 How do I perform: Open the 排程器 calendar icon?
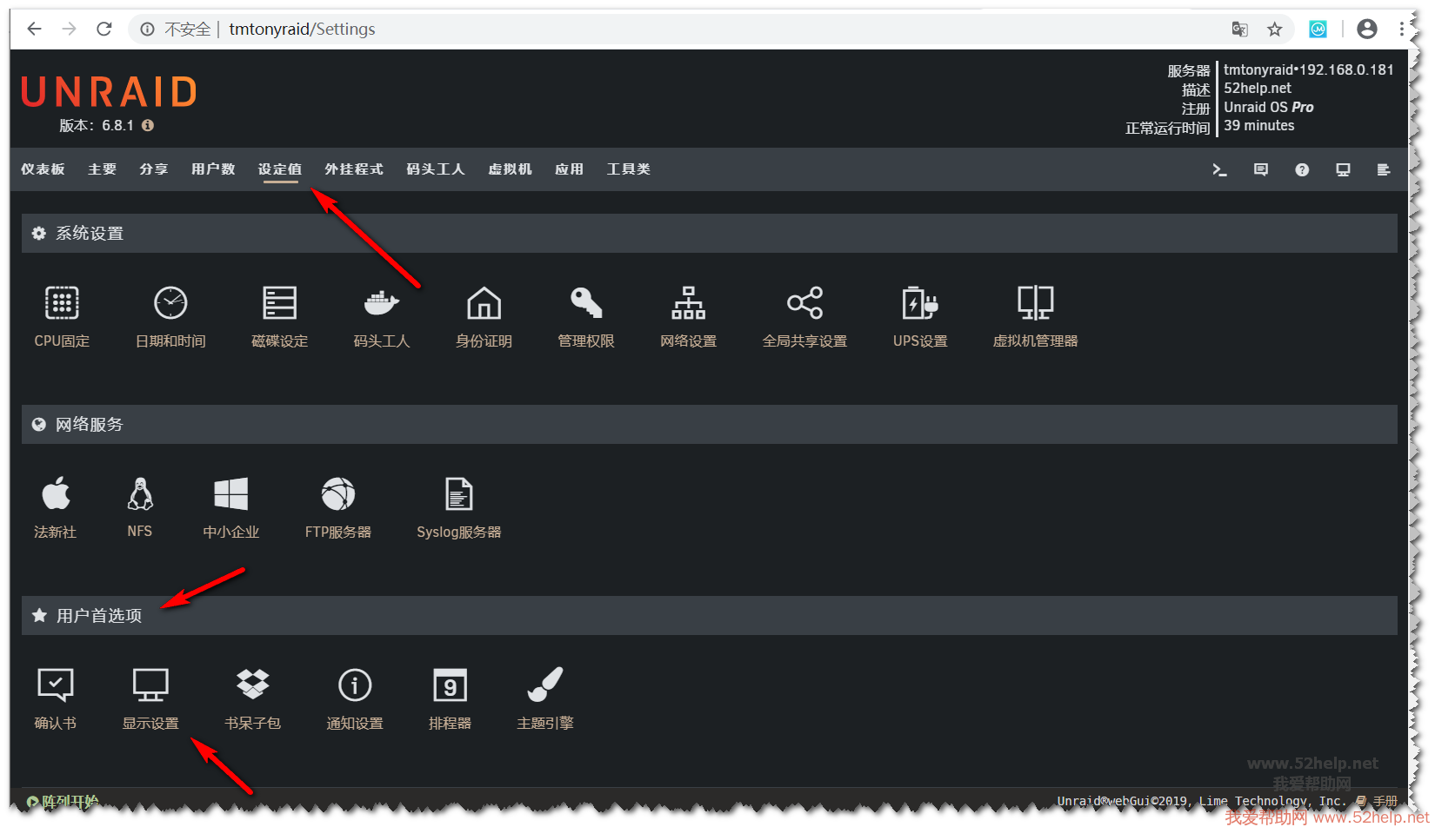tap(451, 685)
